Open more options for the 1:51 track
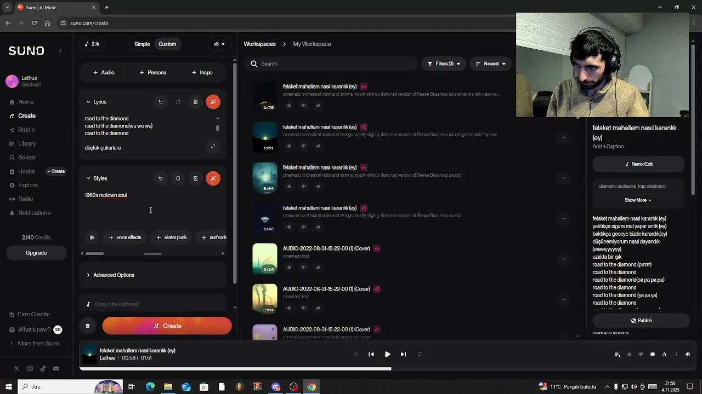 563,137
